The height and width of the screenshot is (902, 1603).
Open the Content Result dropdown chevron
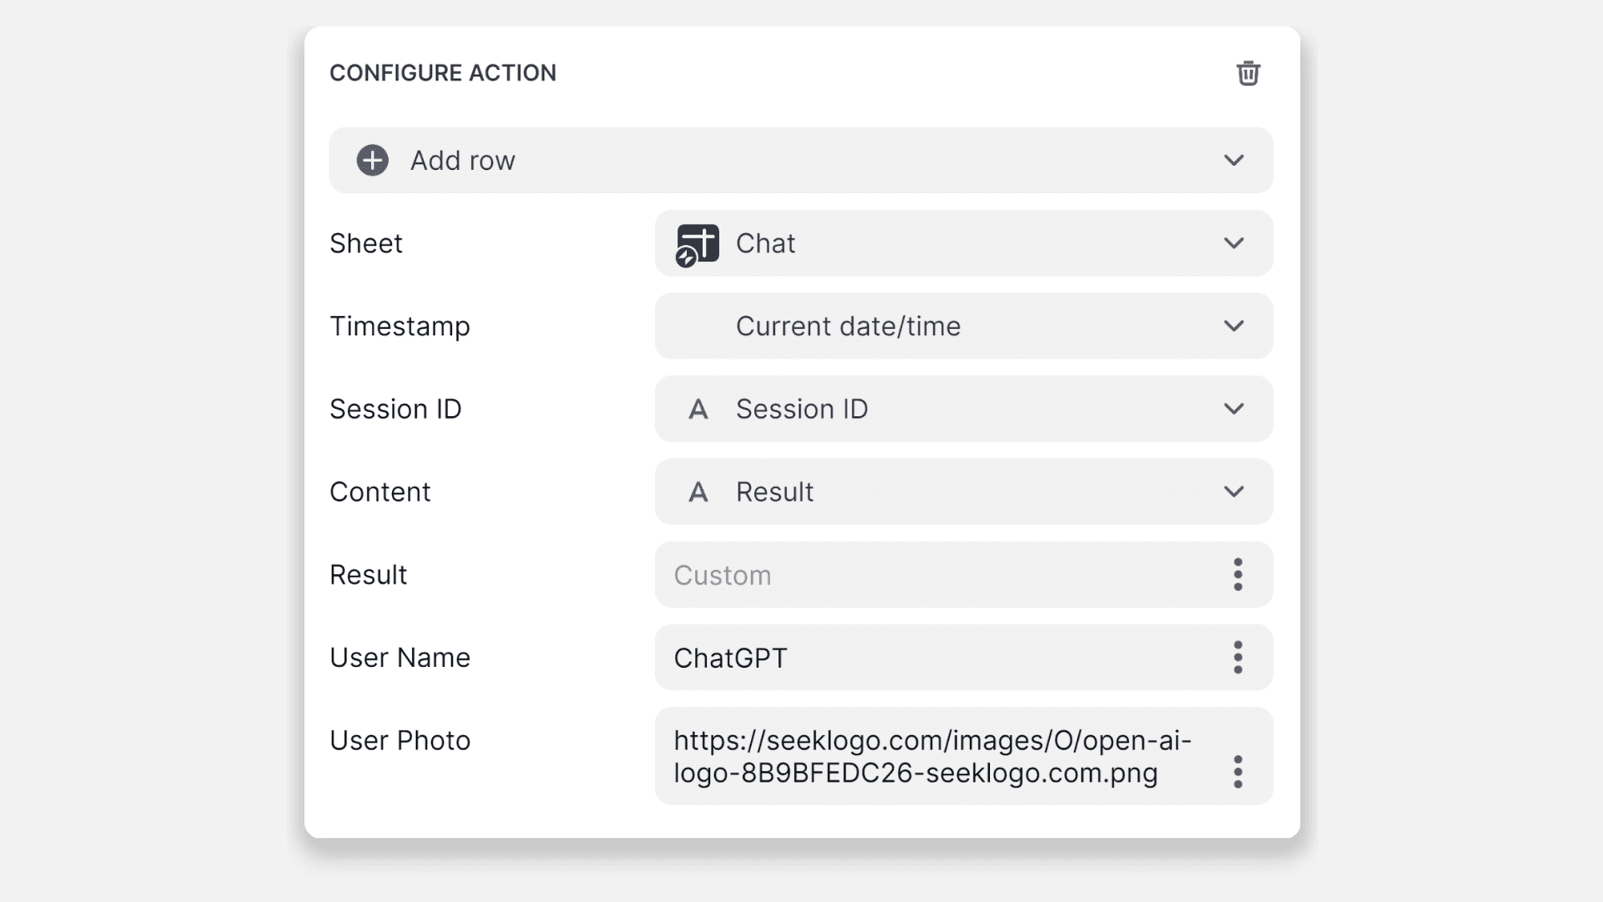pyautogui.click(x=1234, y=491)
